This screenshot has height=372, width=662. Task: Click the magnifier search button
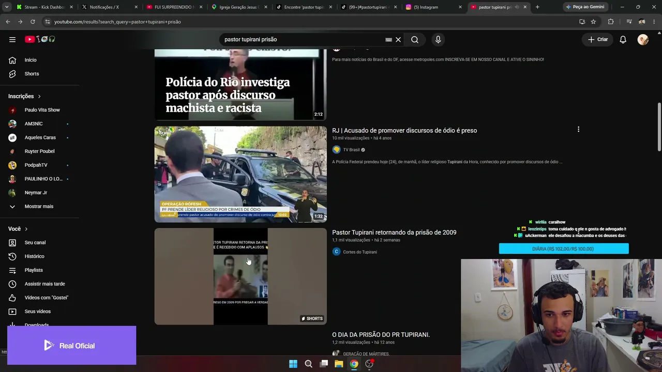[415, 39]
